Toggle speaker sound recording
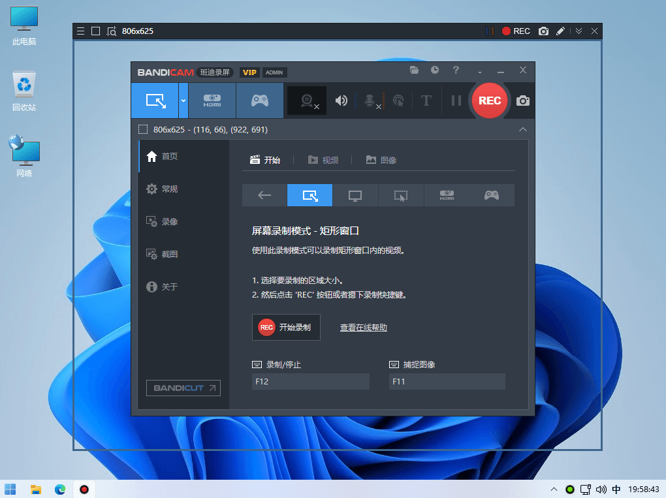Image resolution: width=666 pixels, height=498 pixels. (341, 101)
